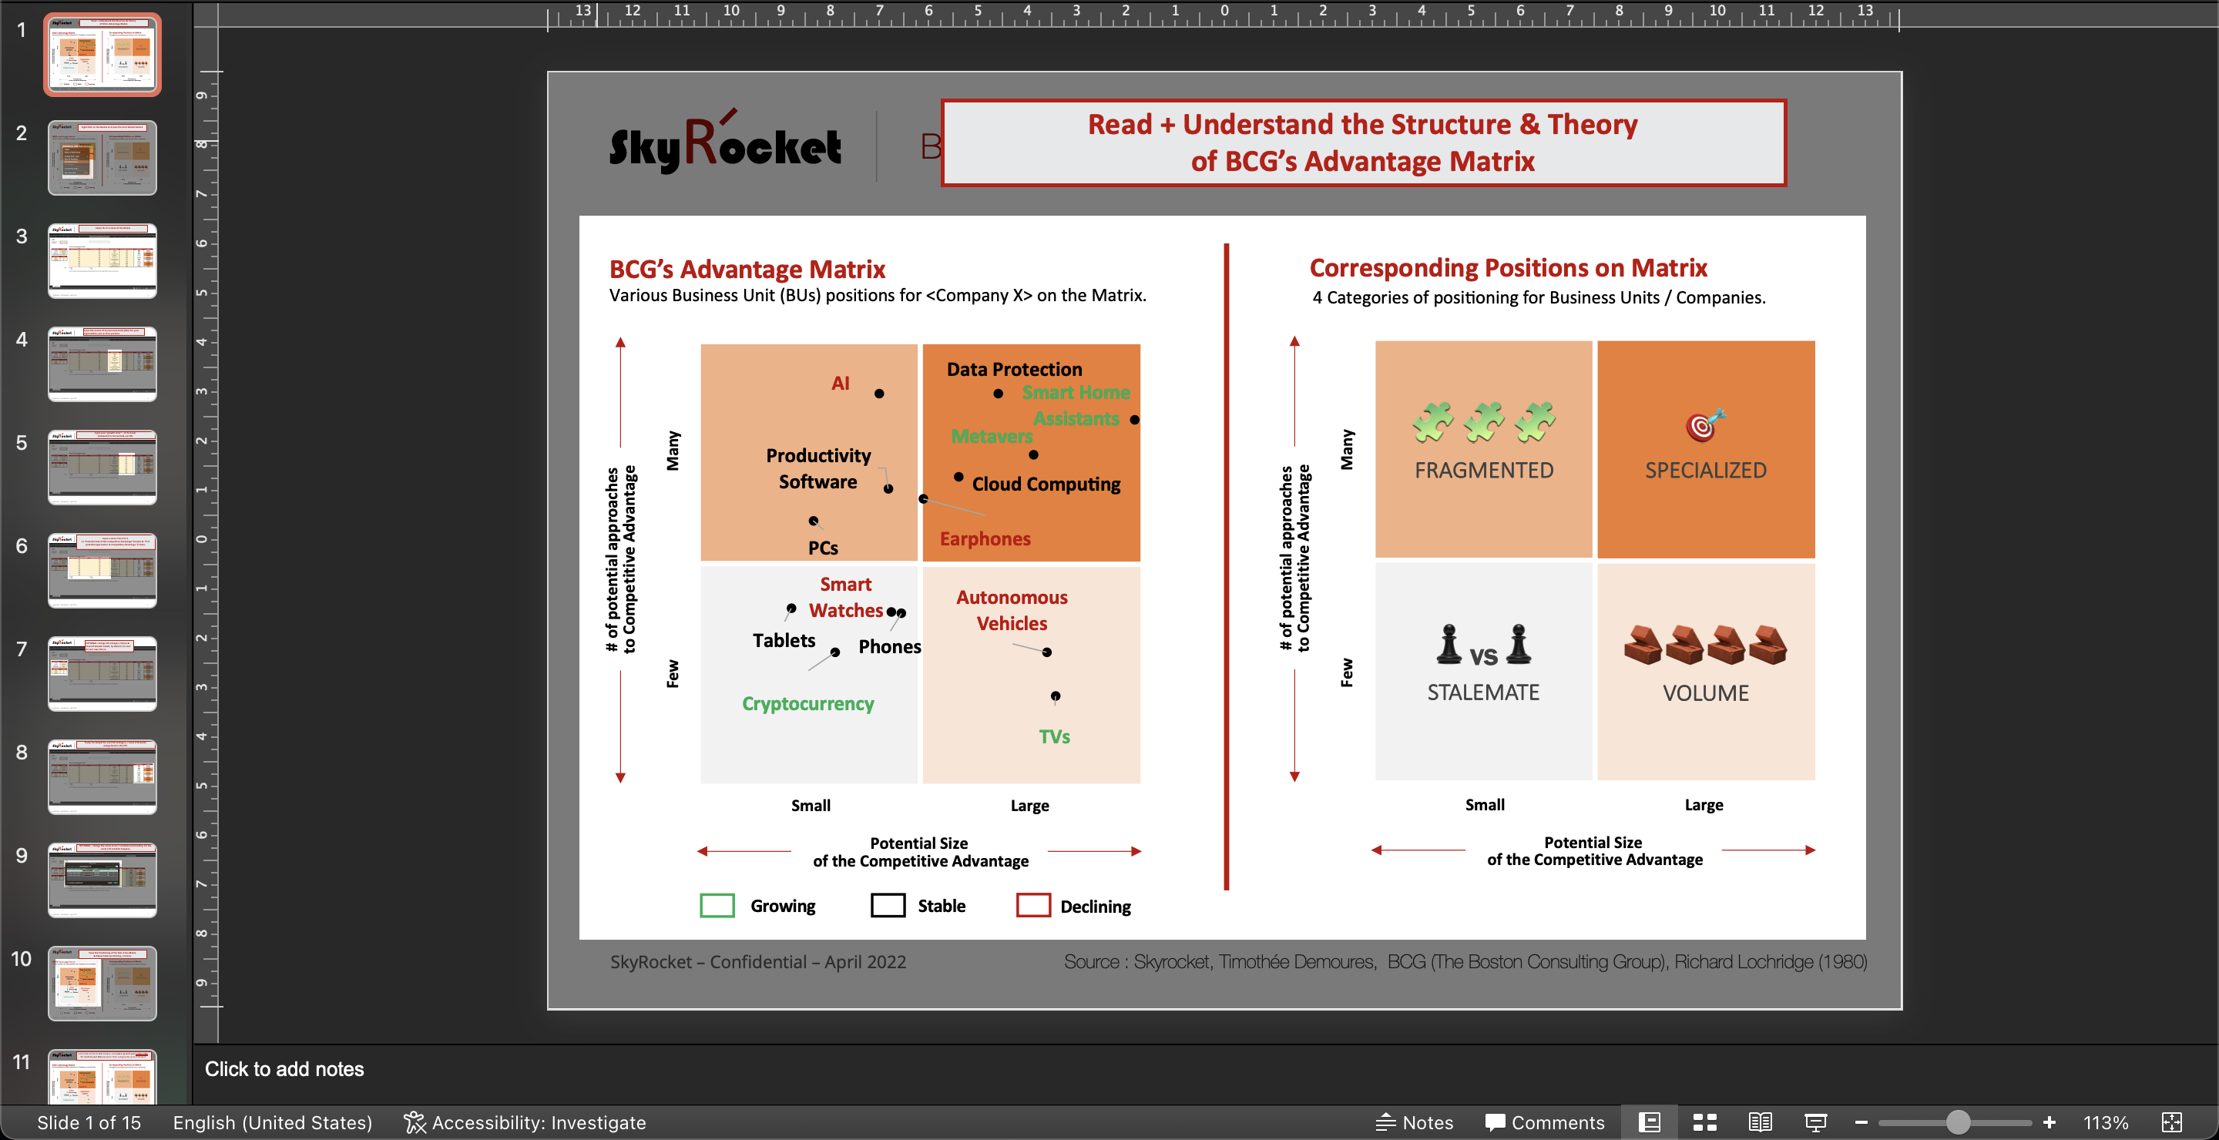Select slide 1 thumbnail
Viewport: 2219px width, 1140px height.
pyautogui.click(x=102, y=55)
